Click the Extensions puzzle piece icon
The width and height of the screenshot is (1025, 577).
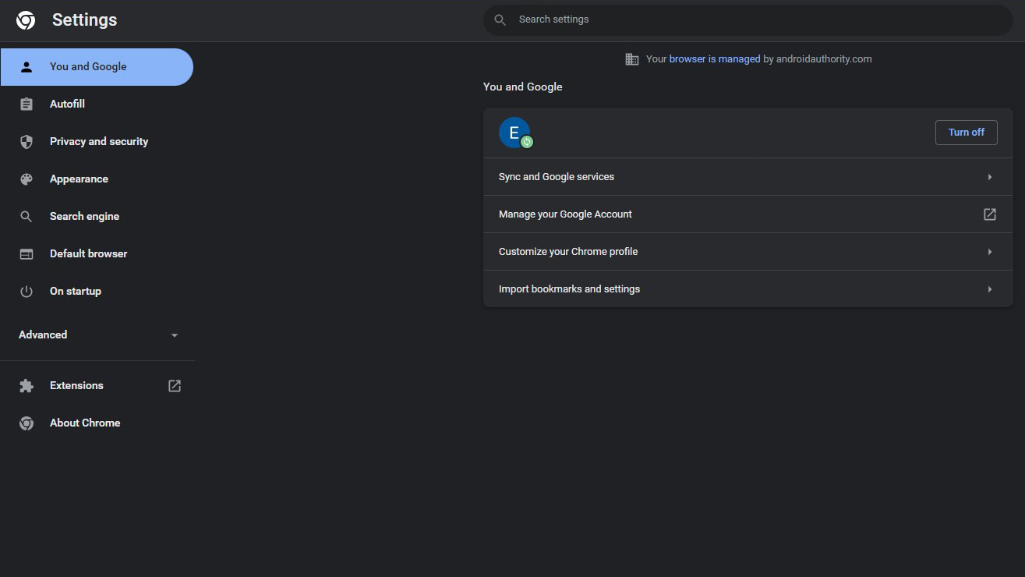pyautogui.click(x=27, y=386)
